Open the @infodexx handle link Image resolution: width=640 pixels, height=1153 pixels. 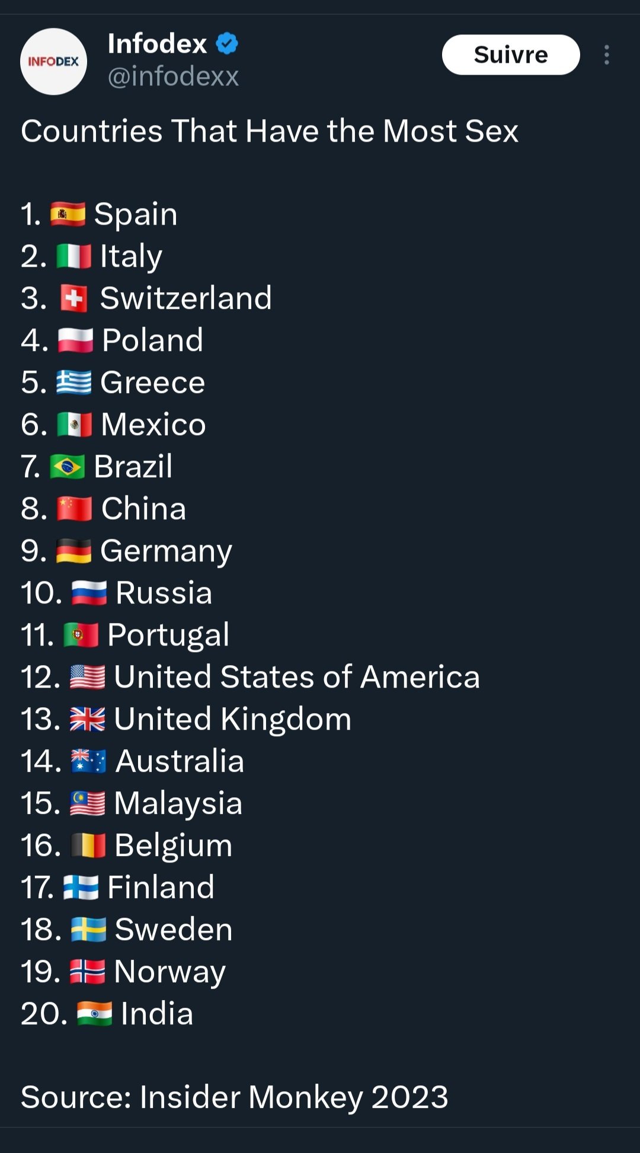173,76
